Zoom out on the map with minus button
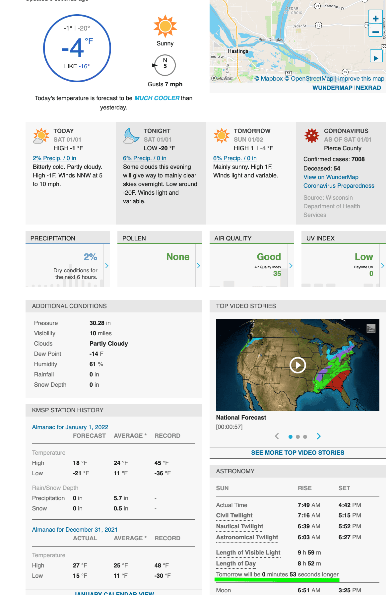Image resolution: width=392 pixels, height=595 pixels. (x=375, y=32)
